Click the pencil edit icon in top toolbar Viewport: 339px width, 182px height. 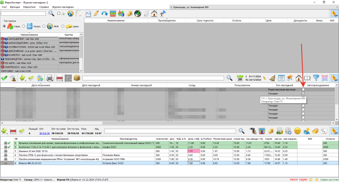point(96,14)
